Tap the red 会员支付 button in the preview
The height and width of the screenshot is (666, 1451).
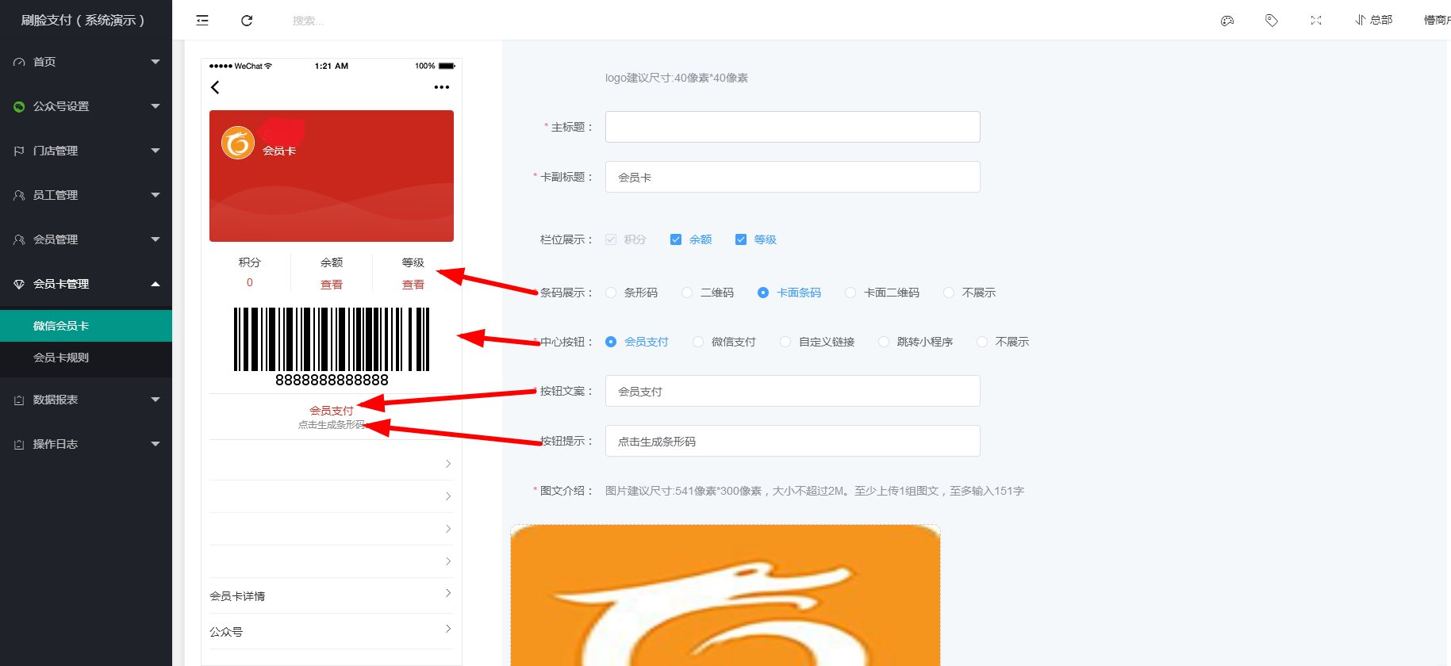coord(332,411)
